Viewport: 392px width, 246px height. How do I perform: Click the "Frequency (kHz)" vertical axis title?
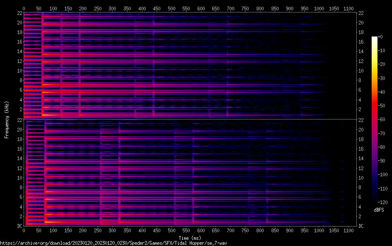(x=7, y=119)
